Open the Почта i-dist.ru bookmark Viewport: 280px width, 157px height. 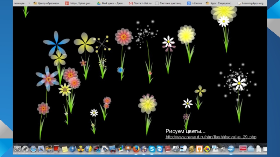coord(140,3)
